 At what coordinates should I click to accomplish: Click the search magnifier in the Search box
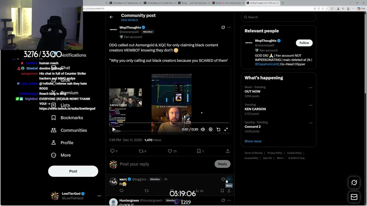coord(245,17)
